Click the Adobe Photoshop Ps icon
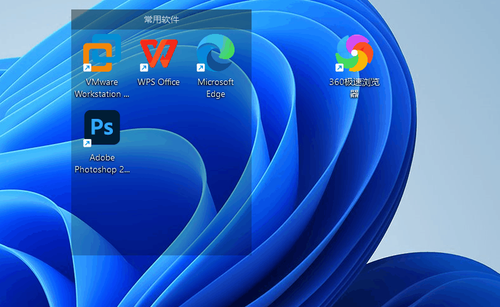Image resolution: width=500 pixels, height=307 pixels. (102, 128)
